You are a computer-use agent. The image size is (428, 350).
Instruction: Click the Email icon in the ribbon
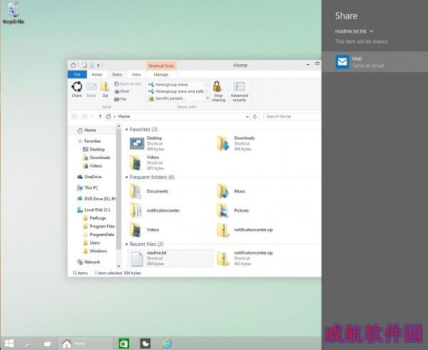coord(91,89)
